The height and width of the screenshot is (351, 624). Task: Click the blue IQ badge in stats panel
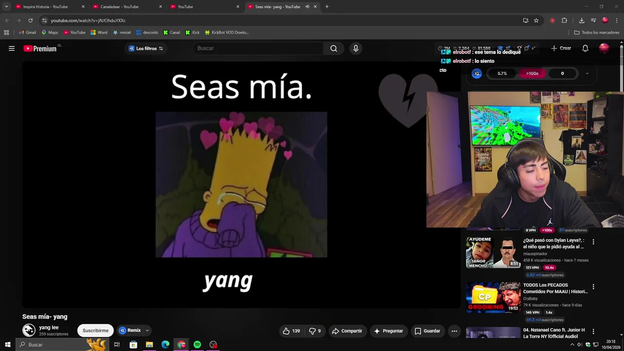coord(477,74)
